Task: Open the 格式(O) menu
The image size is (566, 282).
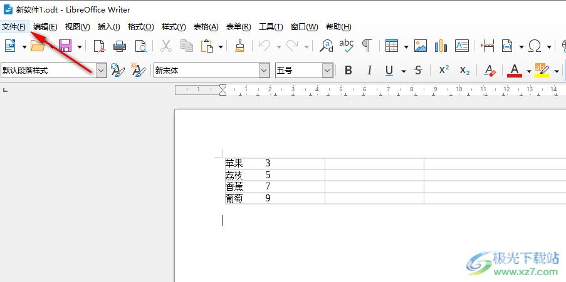Action: pyautogui.click(x=141, y=27)
